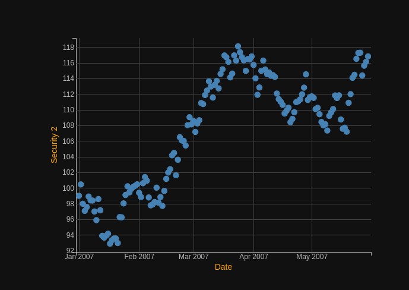
Task: Select the "May 2007" x-axis tick label
Action: coord(312,257)
